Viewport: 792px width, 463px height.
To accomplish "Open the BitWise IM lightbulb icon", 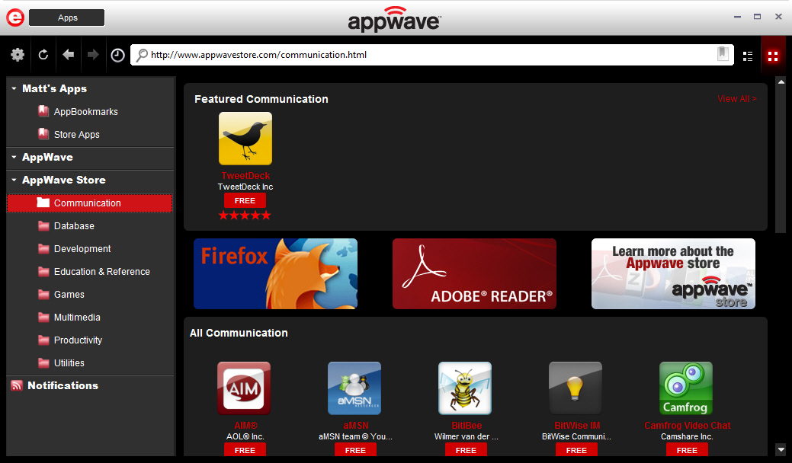I will tap(576, 388).
